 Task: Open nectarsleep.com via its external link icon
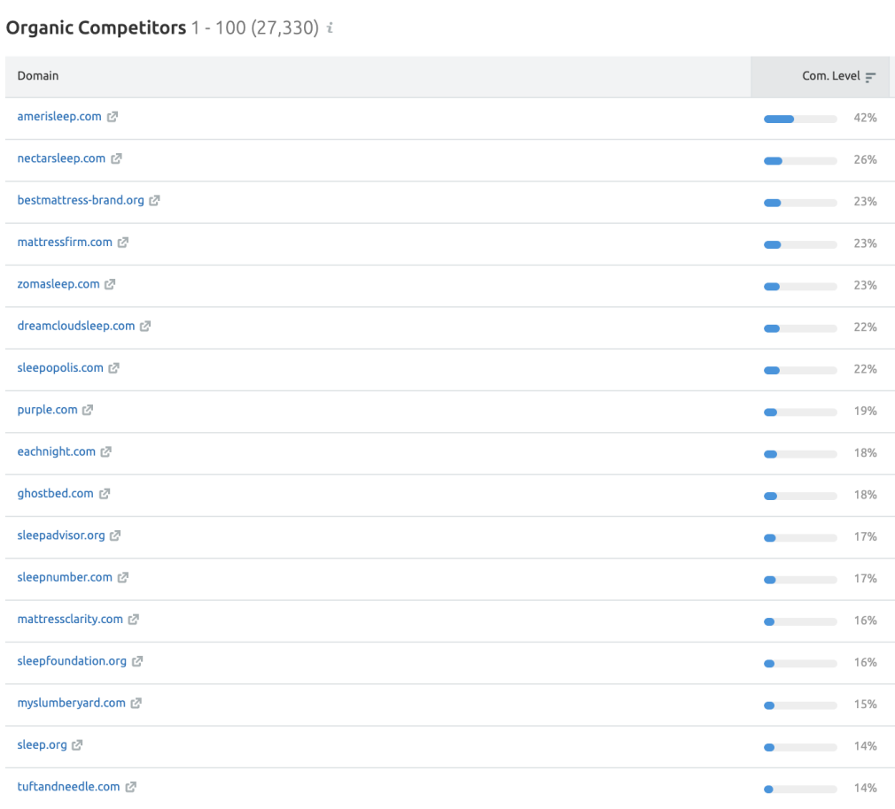[116, 158]
